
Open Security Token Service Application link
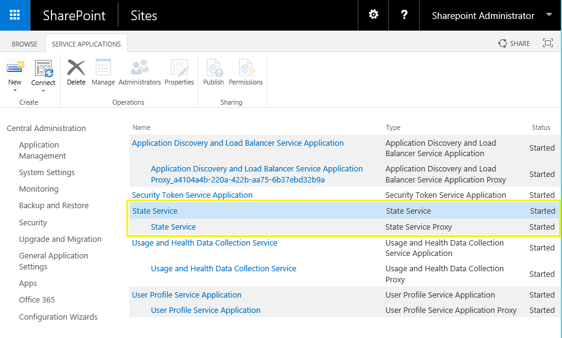[x=192, y=195]
